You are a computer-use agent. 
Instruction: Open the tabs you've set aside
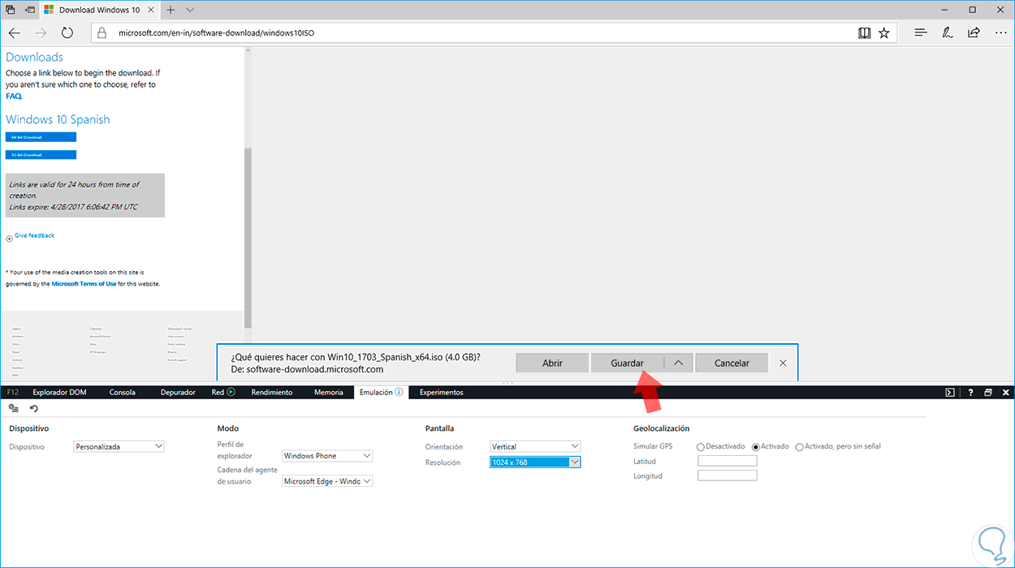[x=10, y=10]
